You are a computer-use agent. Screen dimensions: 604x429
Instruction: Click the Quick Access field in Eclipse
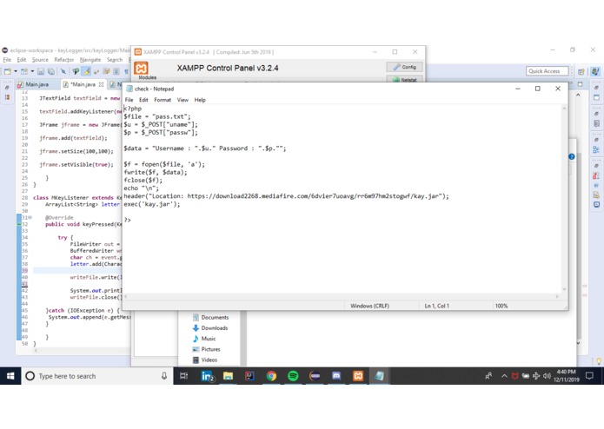pyautogui.click(x=547, y=71)
